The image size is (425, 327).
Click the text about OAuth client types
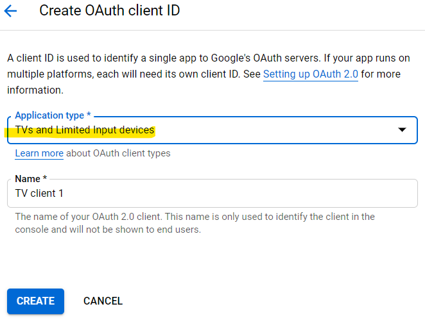coord(118,153)
